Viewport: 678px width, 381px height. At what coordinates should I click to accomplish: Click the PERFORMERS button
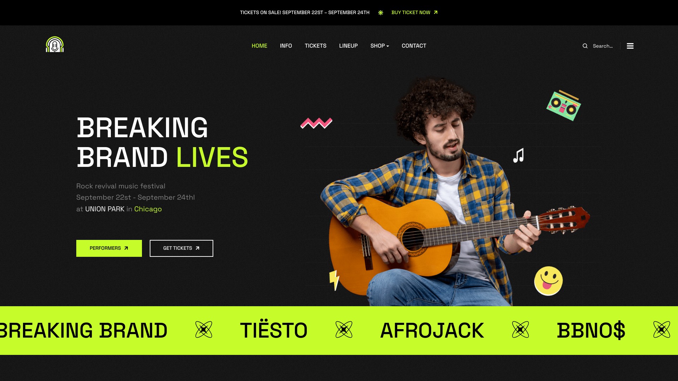(x=109, y=248)
